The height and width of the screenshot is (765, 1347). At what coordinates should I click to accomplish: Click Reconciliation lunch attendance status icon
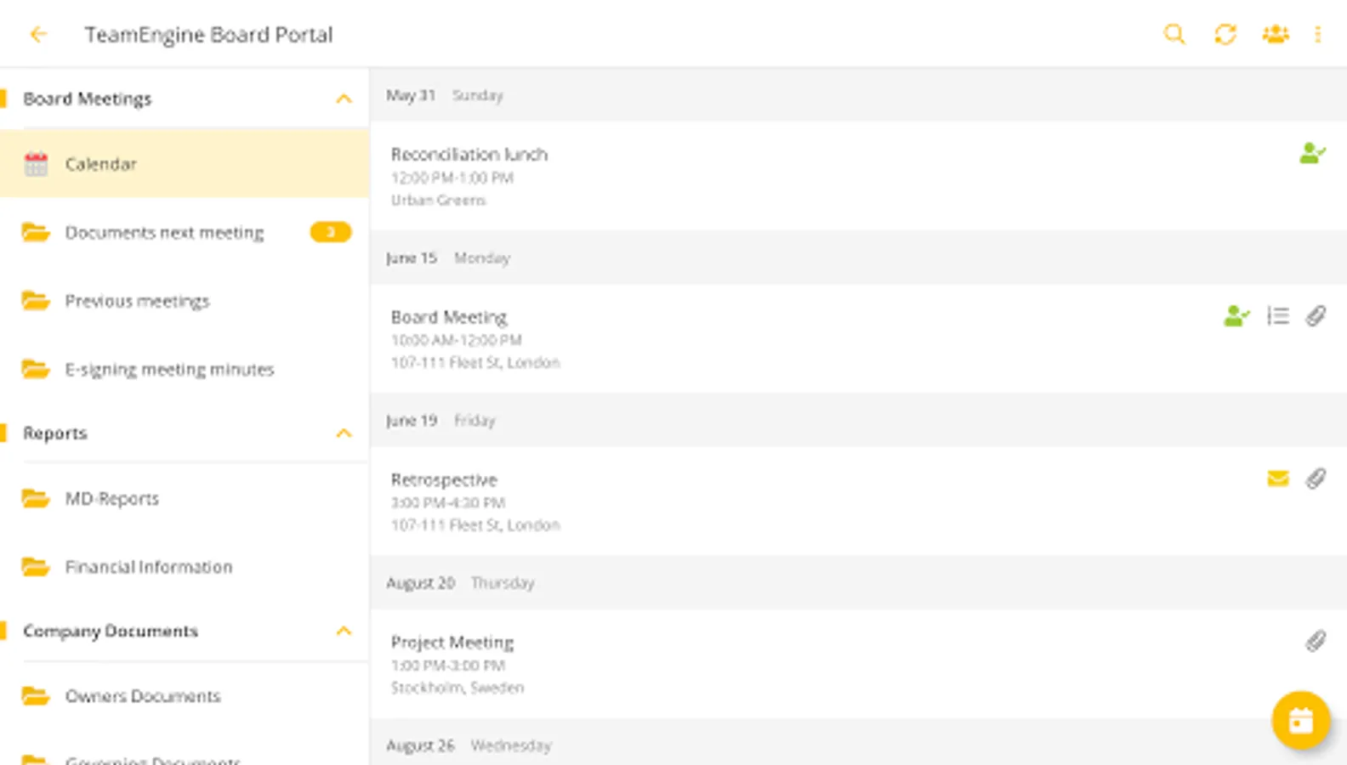1312,154
